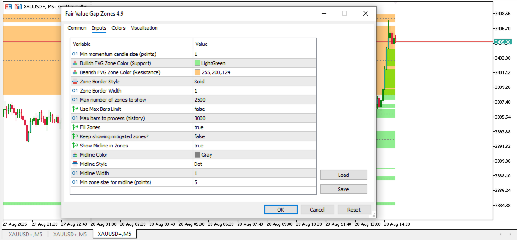Image resolution: width=517 pixels, height=240 pixels.
Task: Select the active third XAUUSD+,M5 chart tab
Action: [114, 235]
